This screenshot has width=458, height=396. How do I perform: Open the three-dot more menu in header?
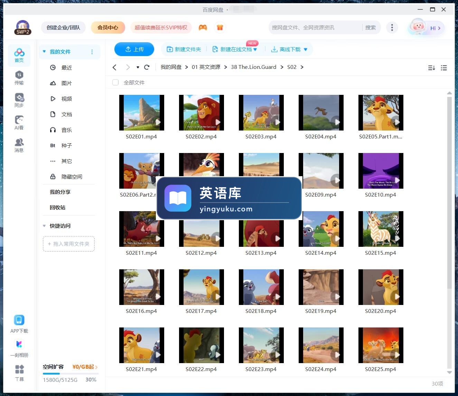coord(392,27)
